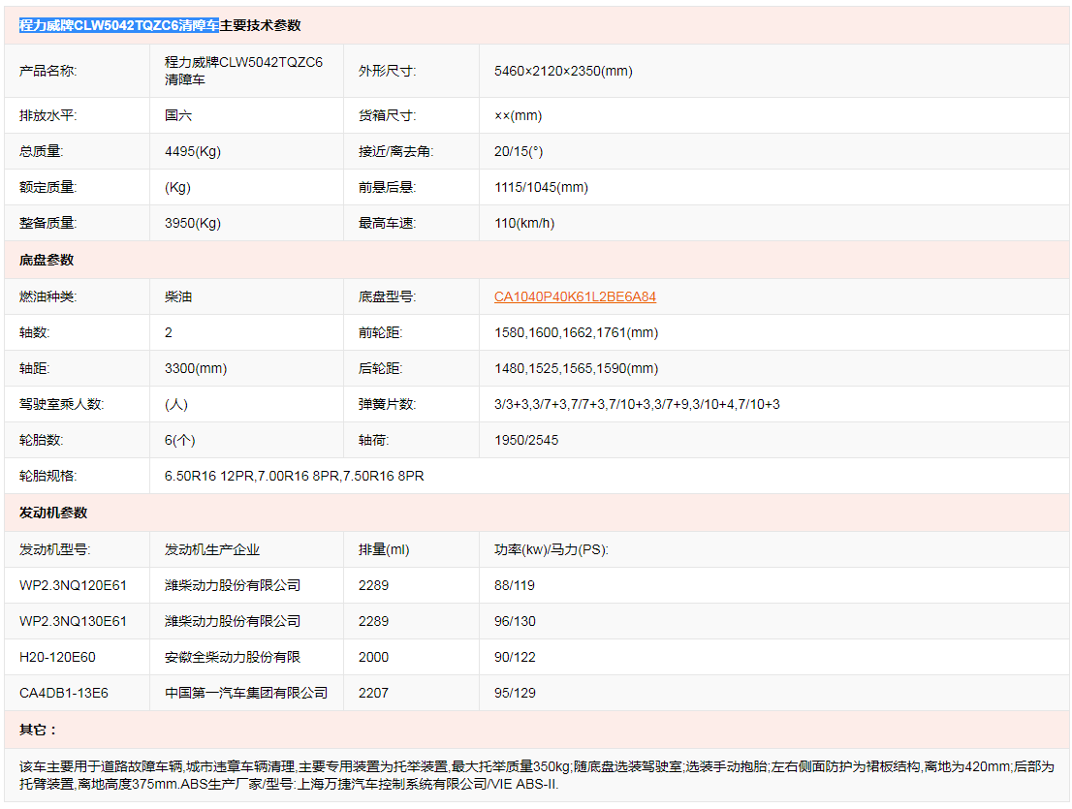Screen dimensions: 1072x809
Task: Click the 燃油种类 value 柴油
Action: click(178, 296)
